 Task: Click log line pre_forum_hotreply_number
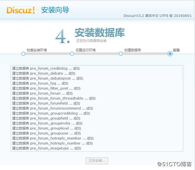(x=52, y=143)
